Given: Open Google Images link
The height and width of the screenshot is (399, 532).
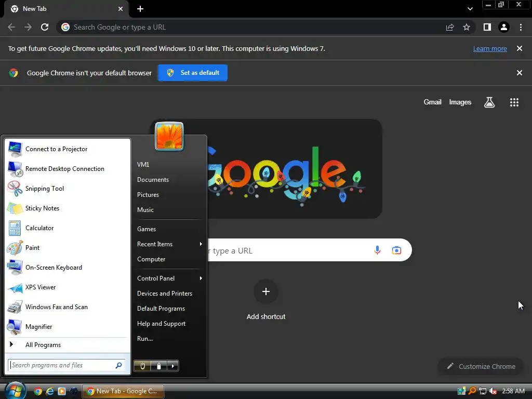Looking at the screenshot, I should point(460,102).
